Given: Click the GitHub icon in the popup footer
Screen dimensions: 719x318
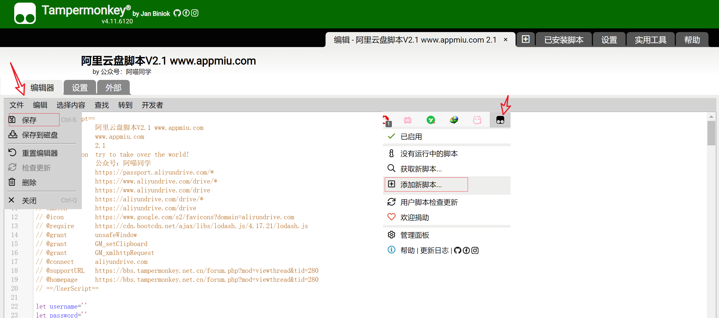Looking at the screenshot, I should (457, 250).
